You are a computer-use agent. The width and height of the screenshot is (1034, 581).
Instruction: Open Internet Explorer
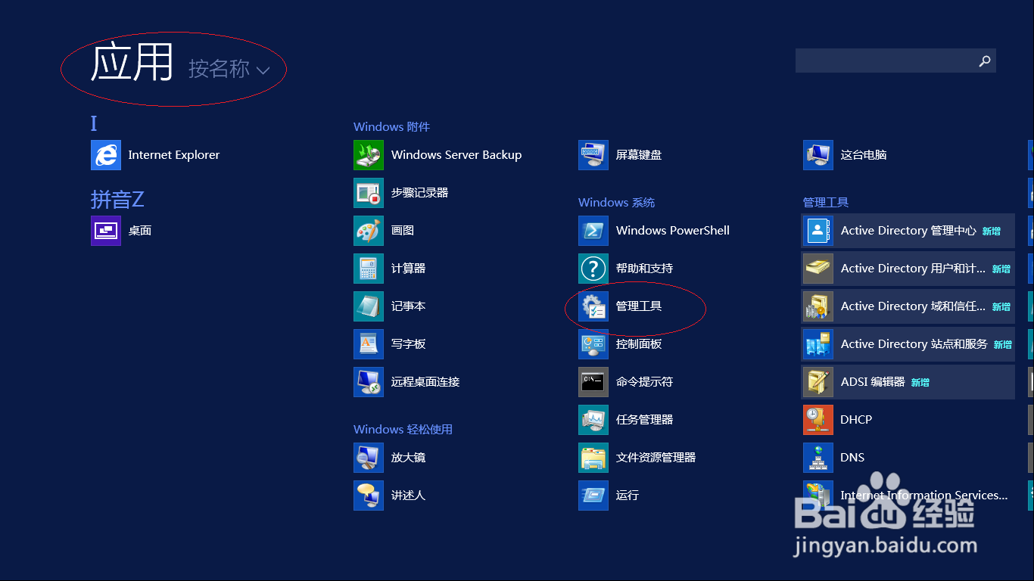tap(173, 155)
